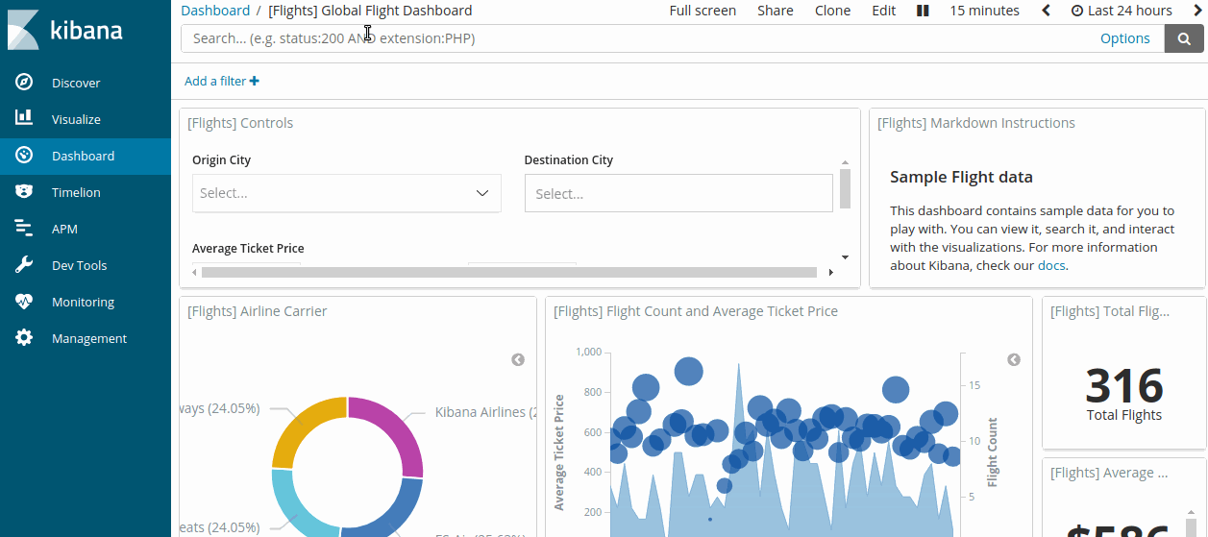Clone the dashboard

tap(833, 11)
